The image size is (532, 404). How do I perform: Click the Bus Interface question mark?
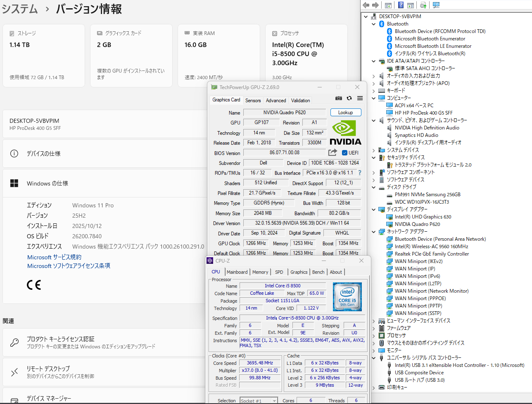pos(360,173)
